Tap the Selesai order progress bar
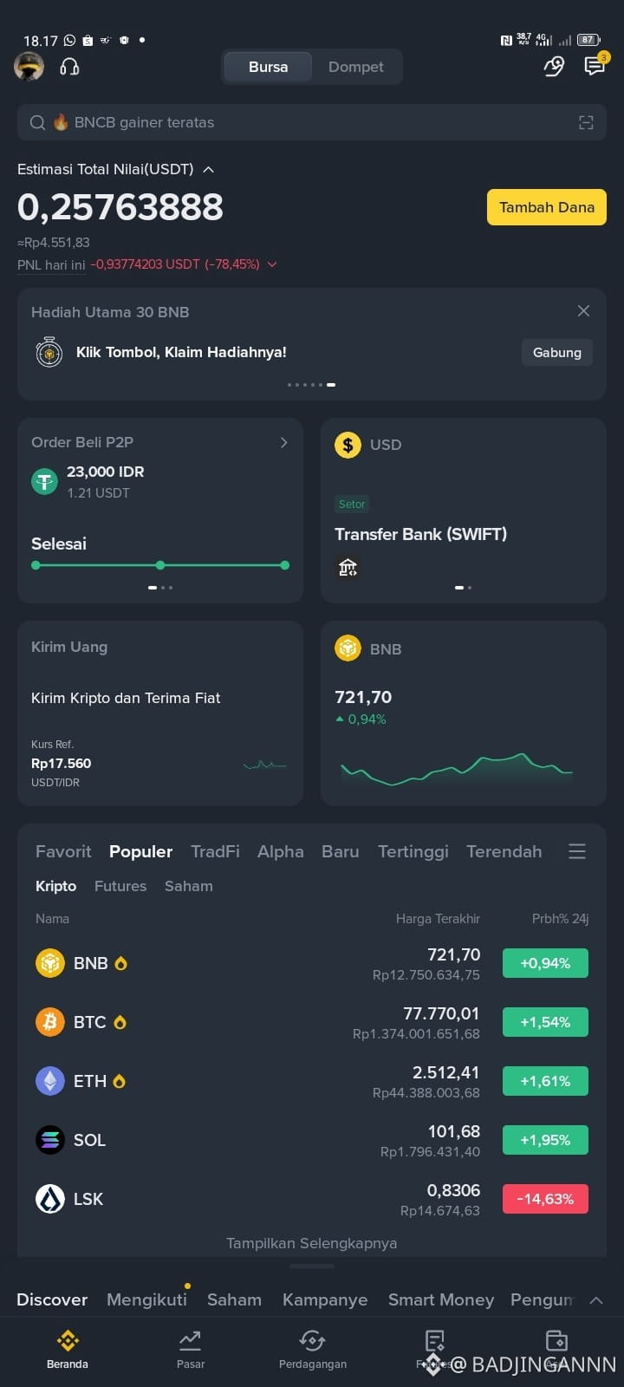Viewport: 624px width, 1387px height. pos(160,565)
